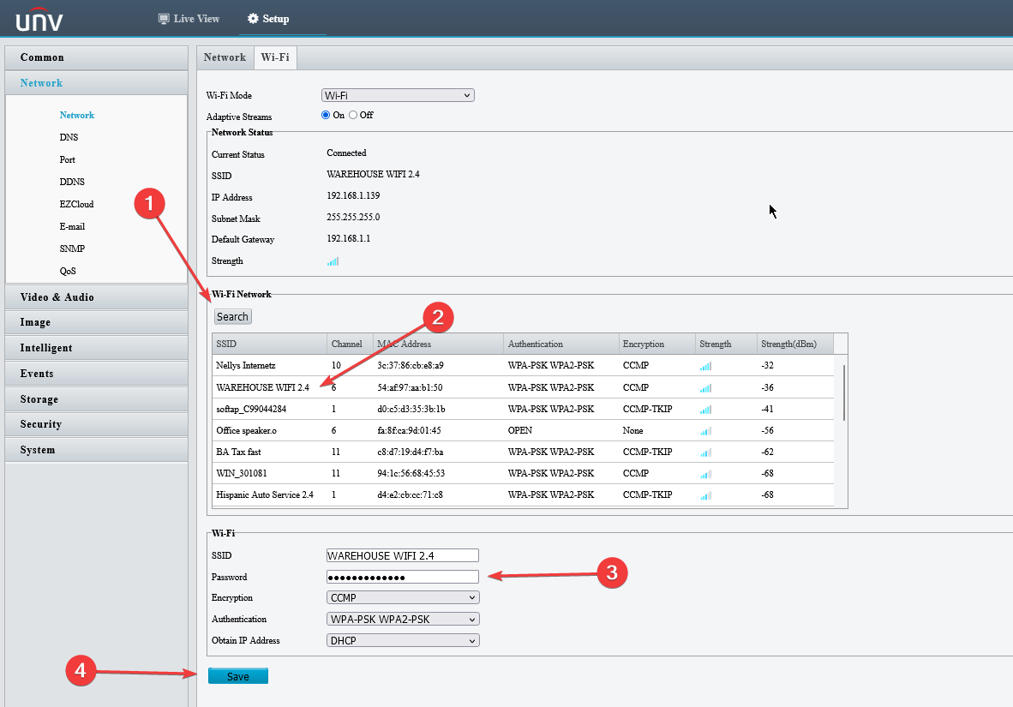Switch to the Network tab

coord(225,57)
